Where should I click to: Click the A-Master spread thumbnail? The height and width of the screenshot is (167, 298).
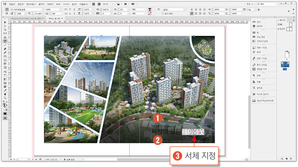tap(289, 29)
